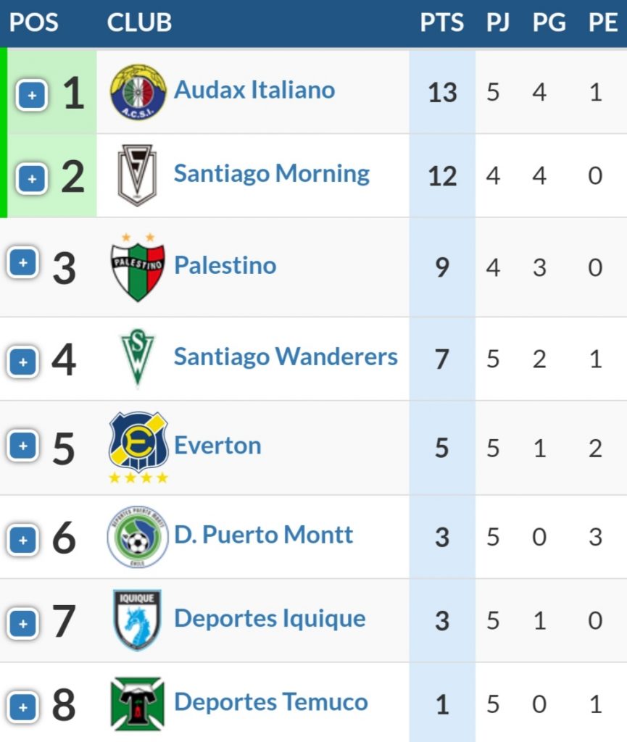Open the Audax Italiano team link
Screen dimensions: 627x742
click(x=254, y=89)
